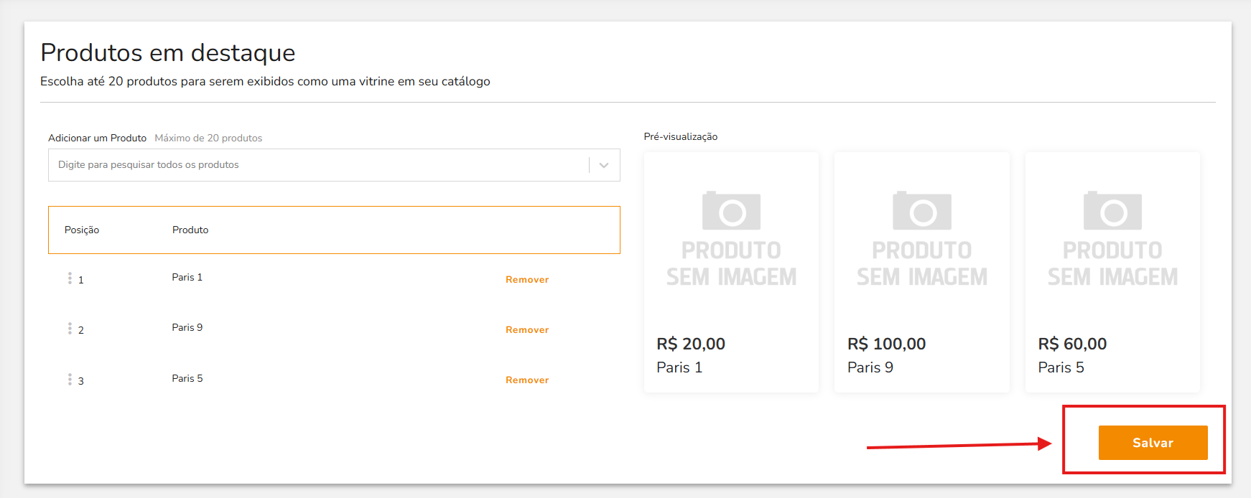Click the R$ 100,00 price in preview

pos(886,344)
